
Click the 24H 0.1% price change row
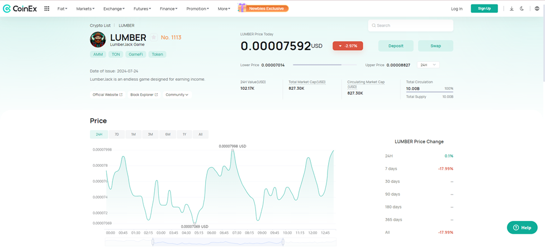coord(419,156)
